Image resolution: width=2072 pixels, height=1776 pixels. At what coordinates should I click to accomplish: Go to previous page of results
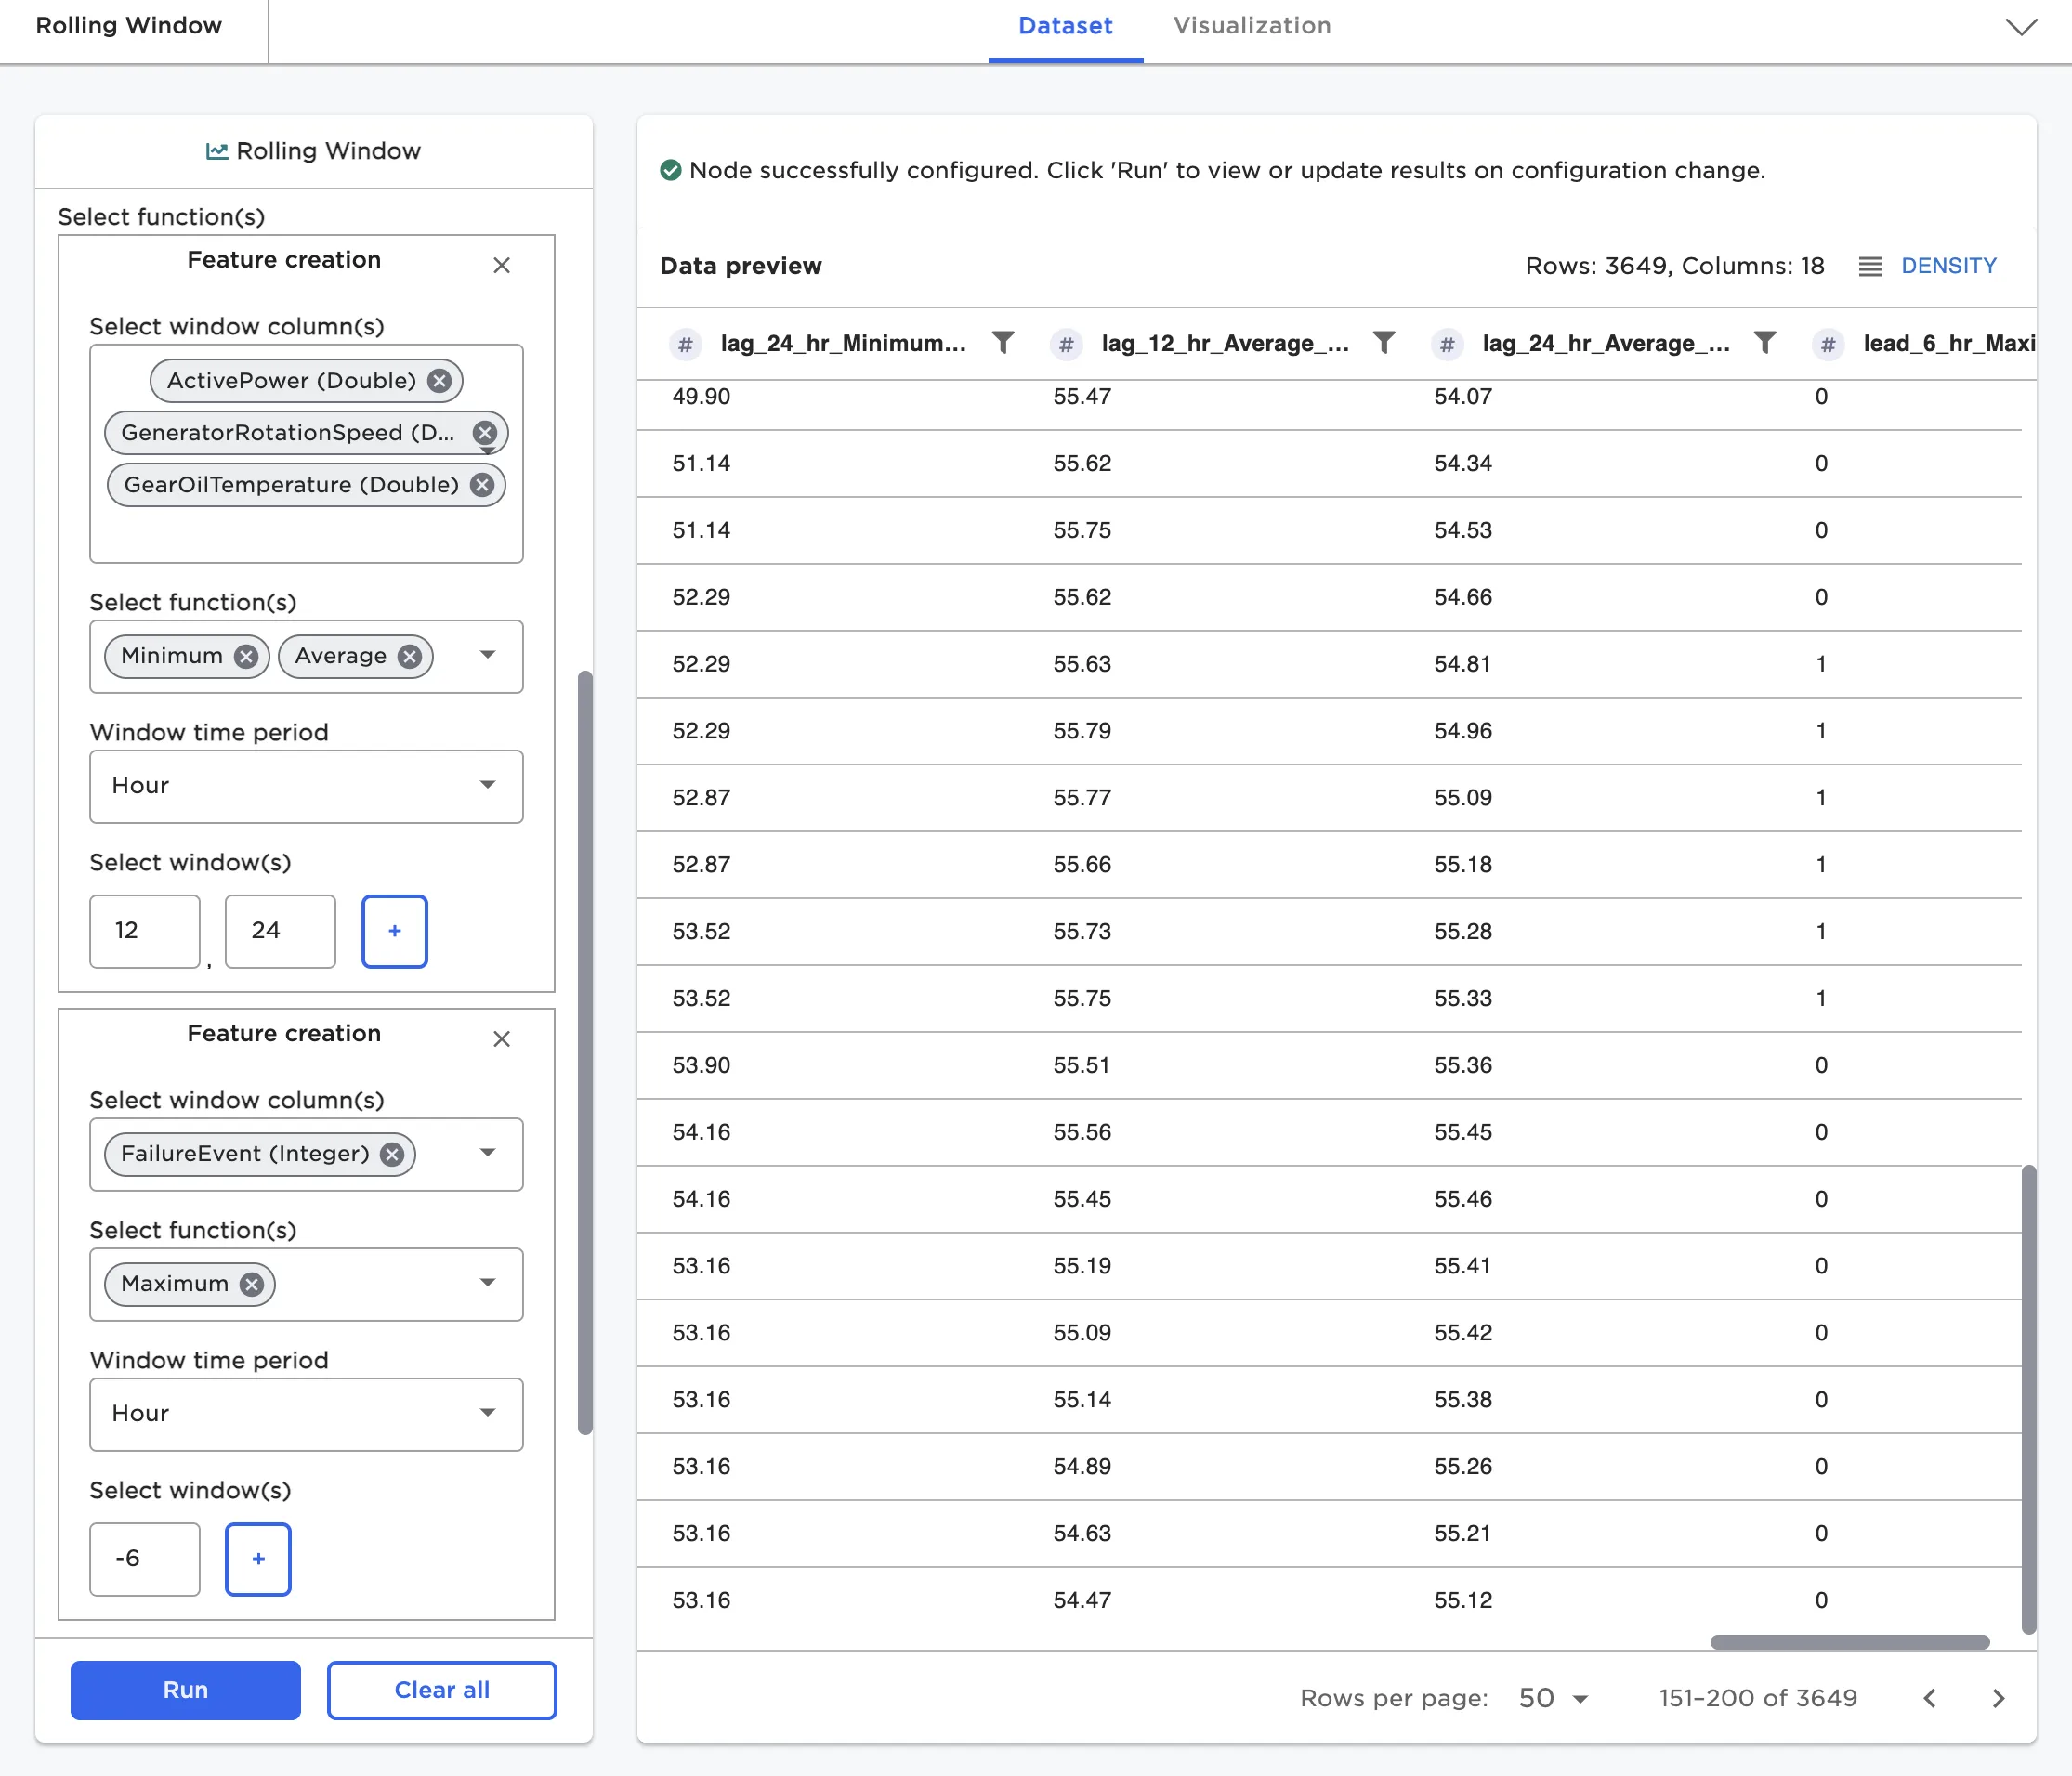[1930, 1698]
